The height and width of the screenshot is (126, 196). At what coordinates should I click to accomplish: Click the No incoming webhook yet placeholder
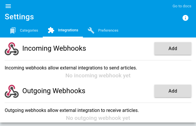pyautogui.click(x=98, y=76)
